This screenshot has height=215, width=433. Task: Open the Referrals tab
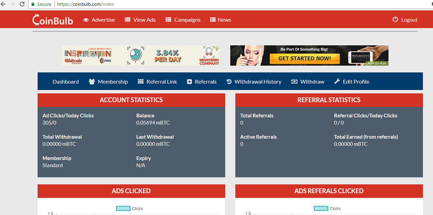[x=206, y=82]
